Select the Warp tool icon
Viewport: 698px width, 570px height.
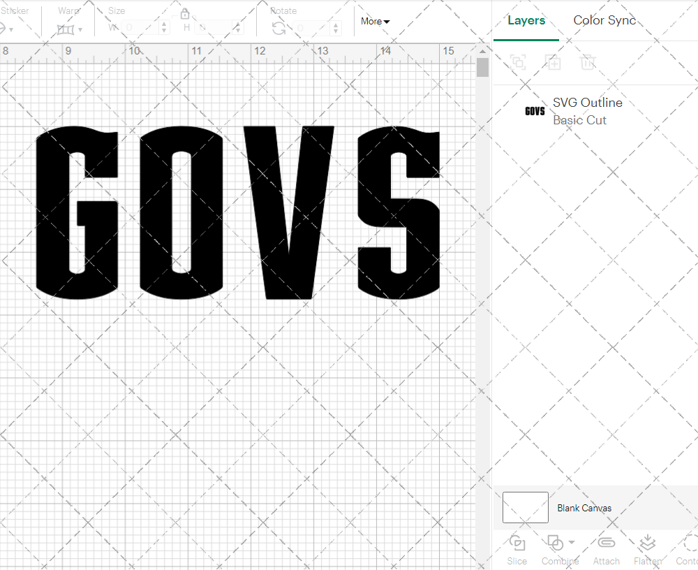(x=66, y=29)
